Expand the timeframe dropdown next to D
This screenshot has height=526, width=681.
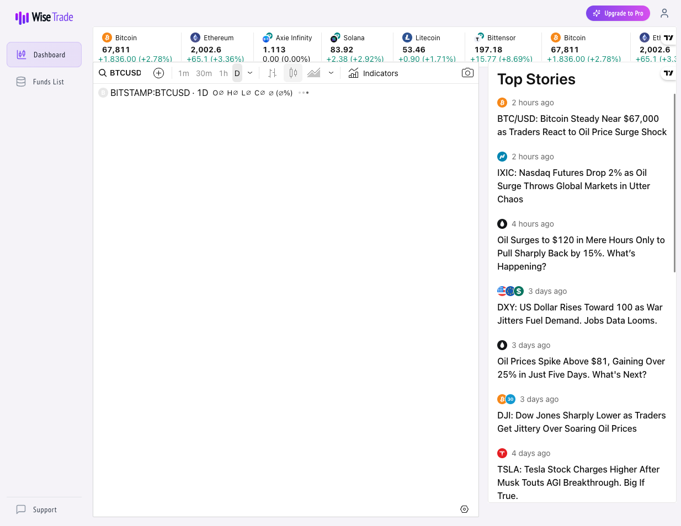pos(250,72)
